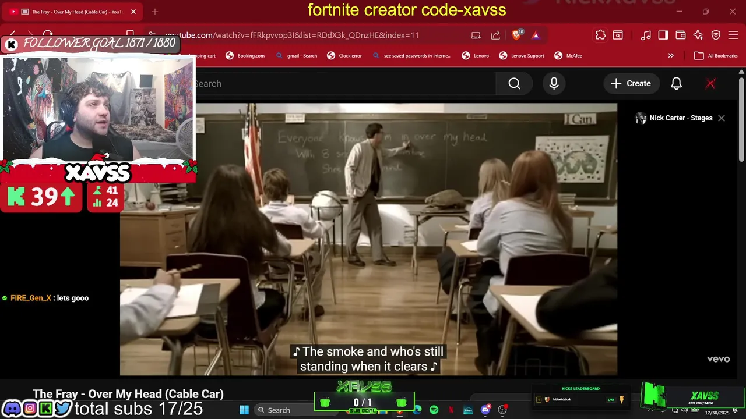746x419 pixels.
Task: Open Disney+ from the taskbar
Action: (x=468, y=410)
